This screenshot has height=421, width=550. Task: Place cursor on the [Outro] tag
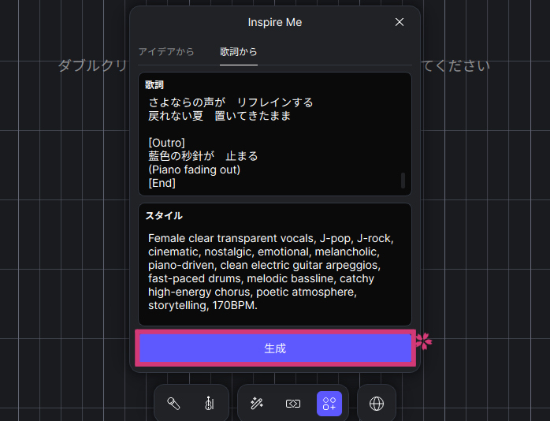166,143
